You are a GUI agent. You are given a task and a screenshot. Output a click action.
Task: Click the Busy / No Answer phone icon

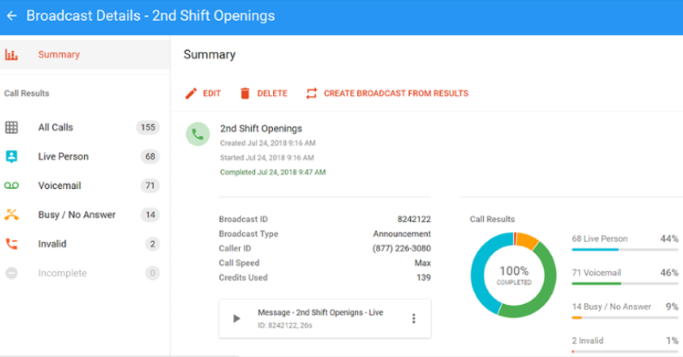coord(11,215)
